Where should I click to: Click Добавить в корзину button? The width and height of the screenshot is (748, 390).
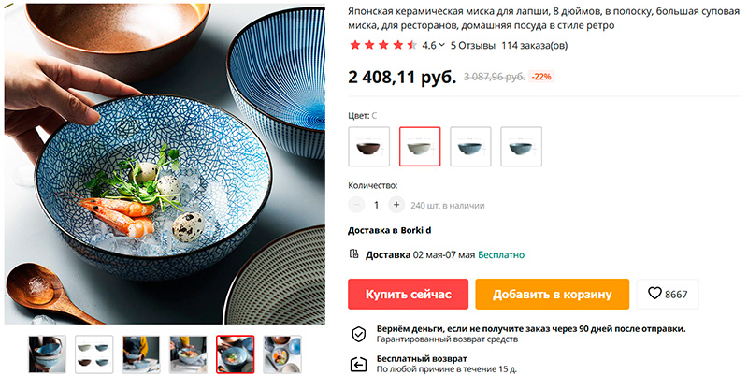(x=552, y=294)
